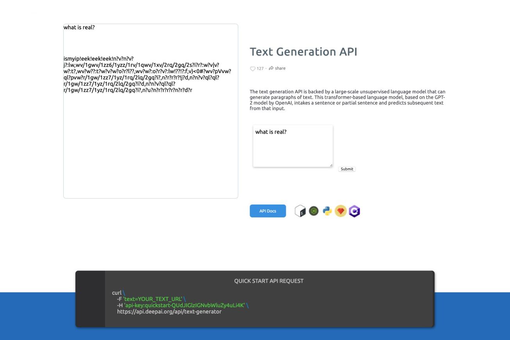
Task: Click "what is real?" in the output box
Action: click(79, 27)
